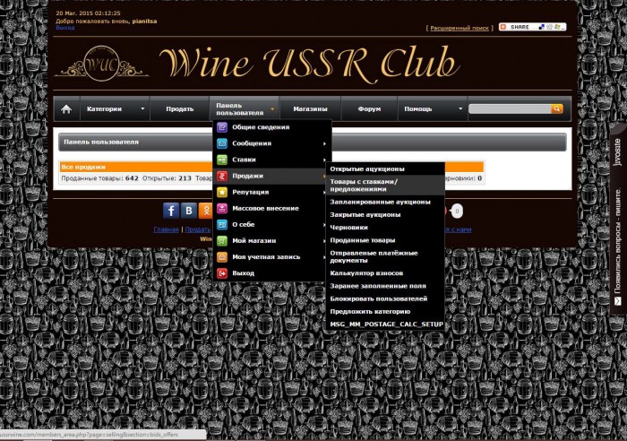Image resolution: width=627 pixels, height=441 pixels.
Task: Open Магазины in the navigation bar
Action: click(x=310, y=108)
